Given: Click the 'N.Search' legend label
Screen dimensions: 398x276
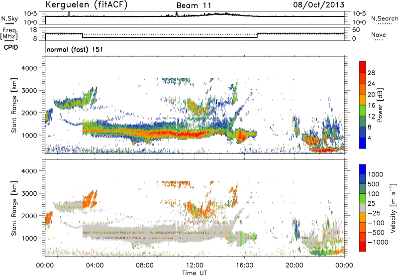Looking at the screenshot, I should pos(384,18).
